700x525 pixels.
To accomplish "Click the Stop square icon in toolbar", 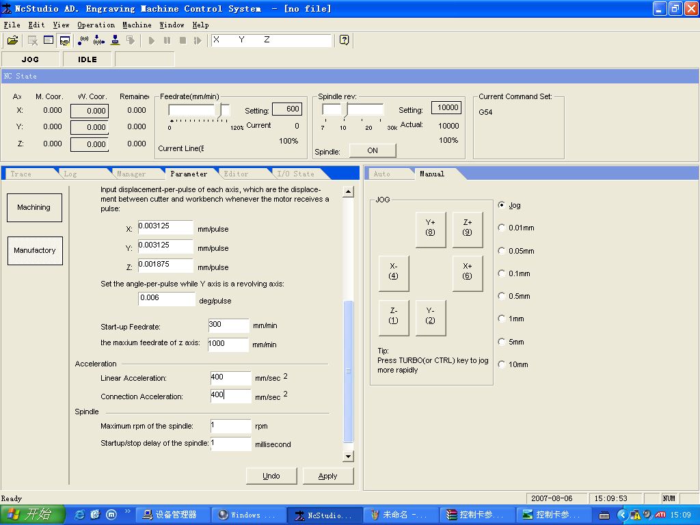I will [183, 40].
